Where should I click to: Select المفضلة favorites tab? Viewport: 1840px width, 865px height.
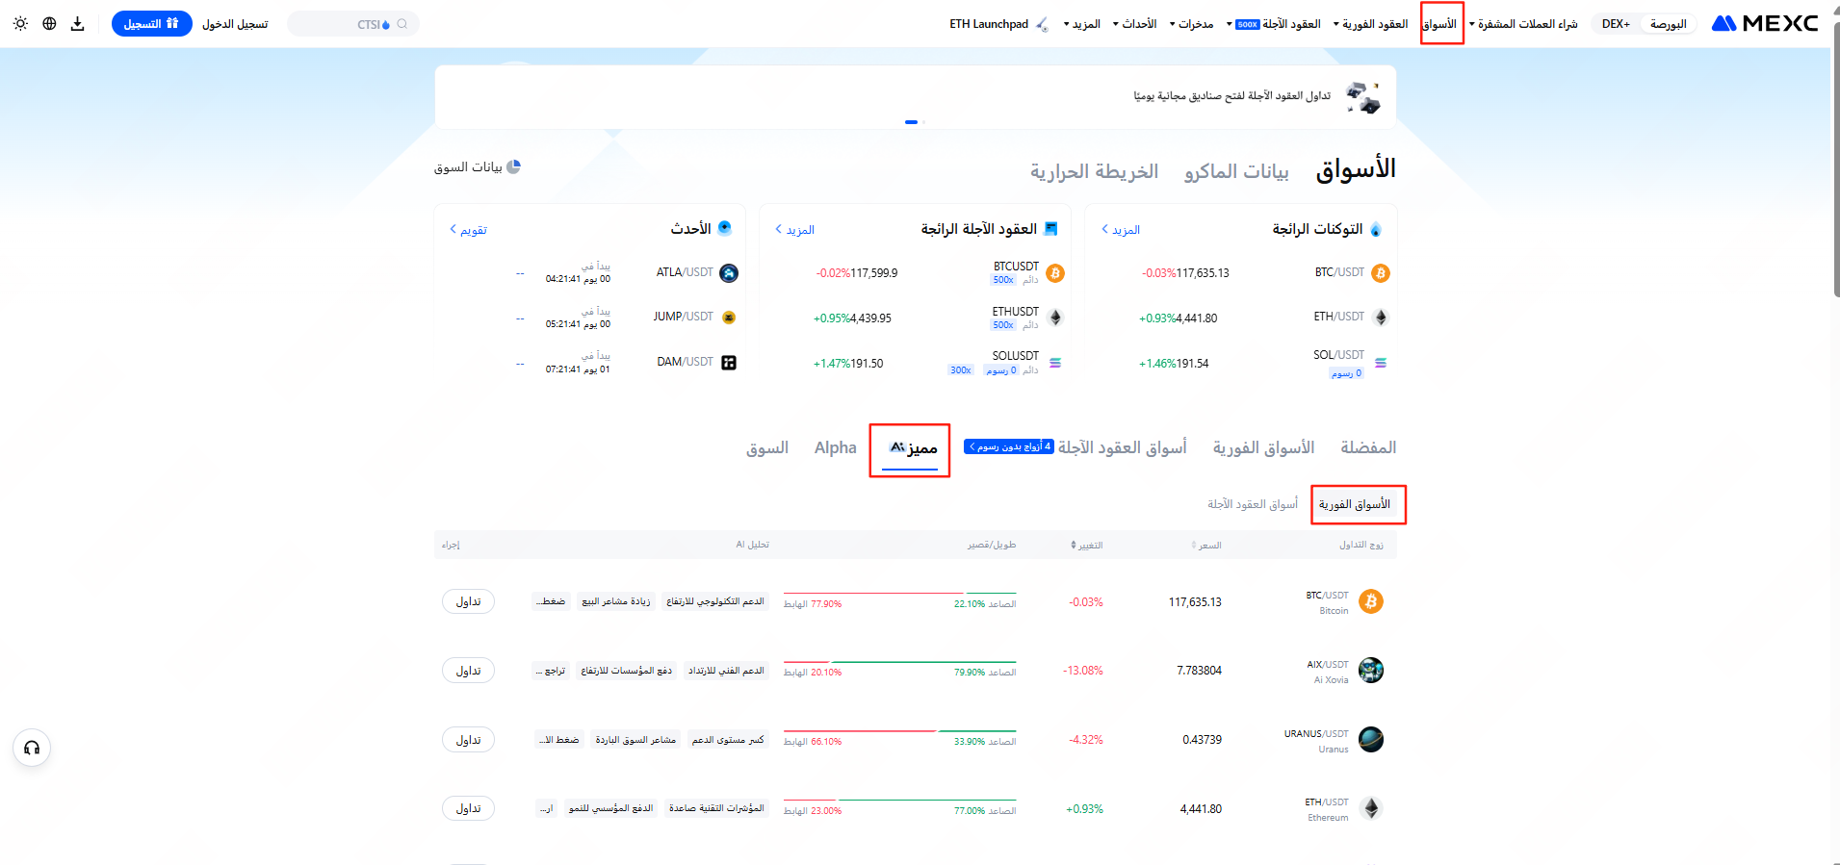pos(1368,447)
